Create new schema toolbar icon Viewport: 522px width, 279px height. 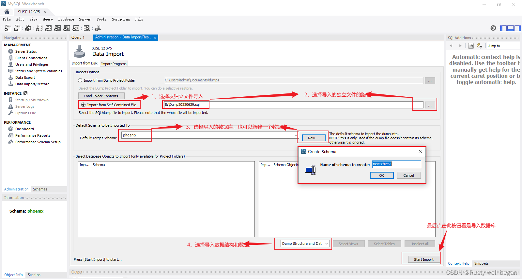39,28
